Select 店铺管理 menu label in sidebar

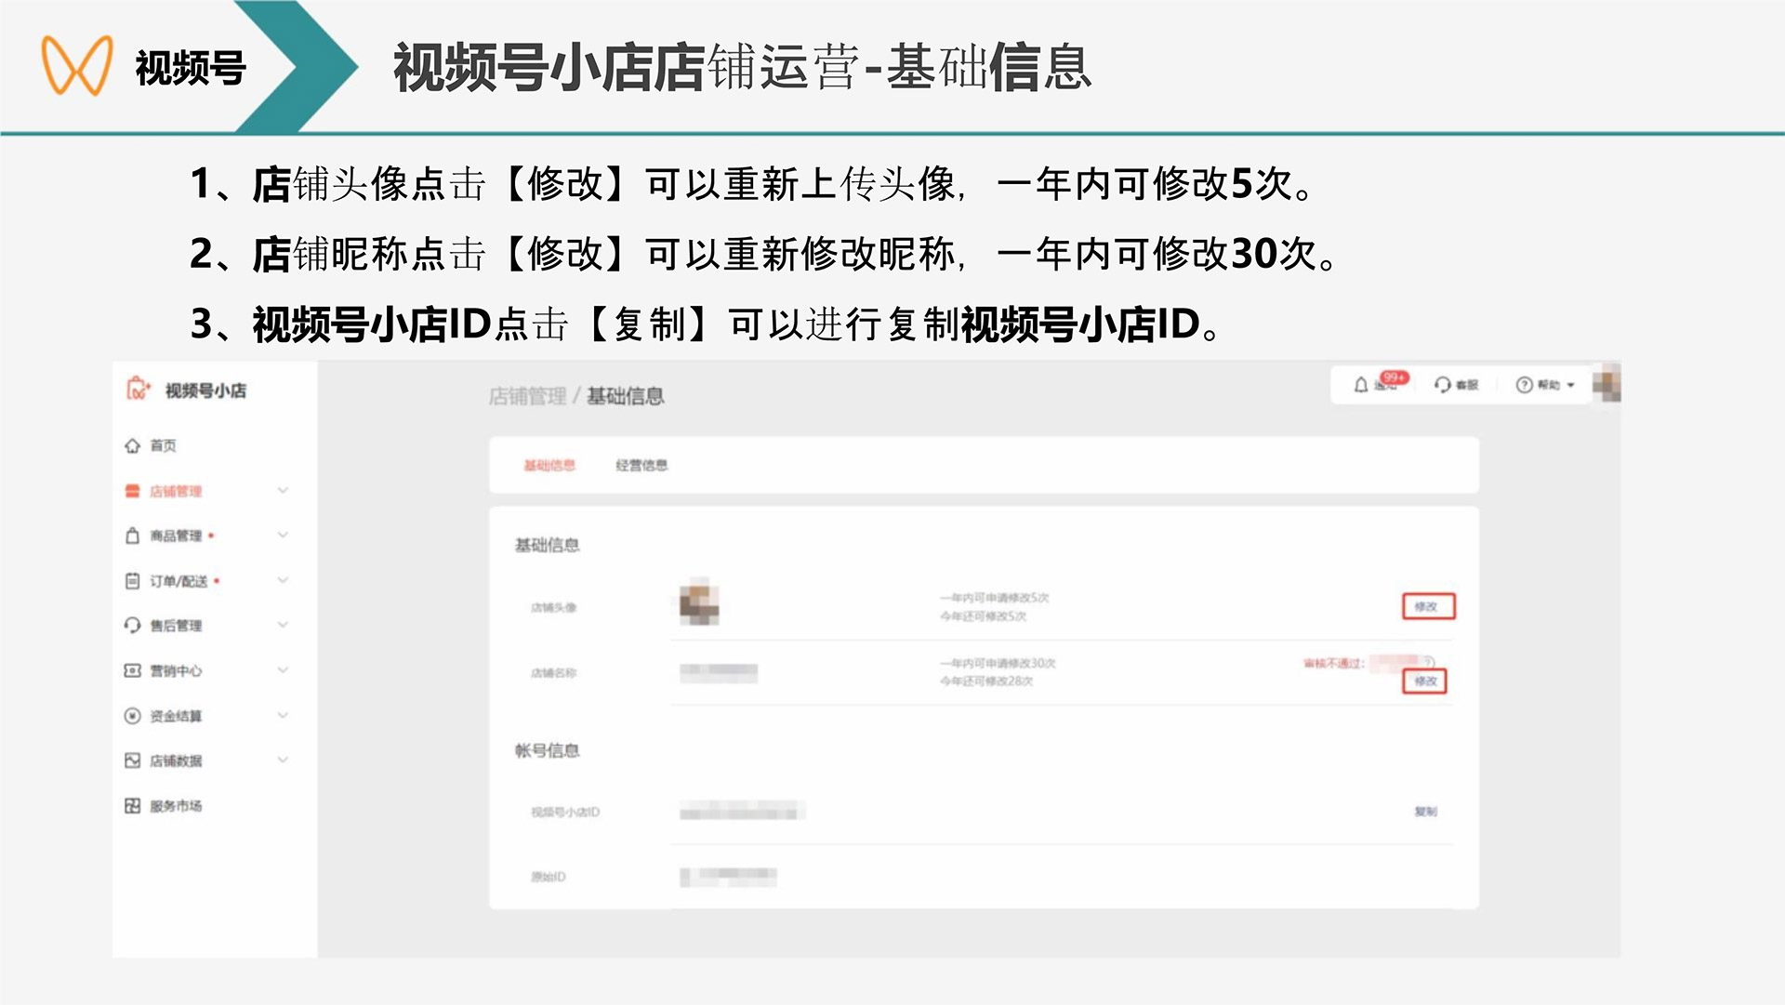coord(176,491)
